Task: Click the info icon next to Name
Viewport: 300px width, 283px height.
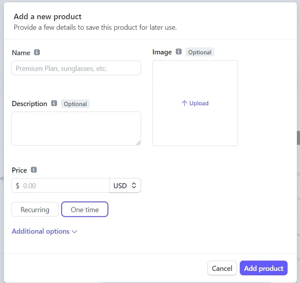Action: (x=37, y=52)
